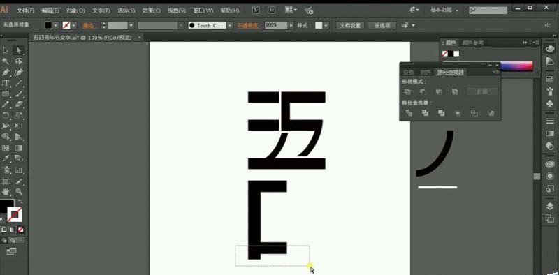This screenshot has width=559, height=275.
Task: Open the 效果(C) menu
Action: tap(151, 10)
